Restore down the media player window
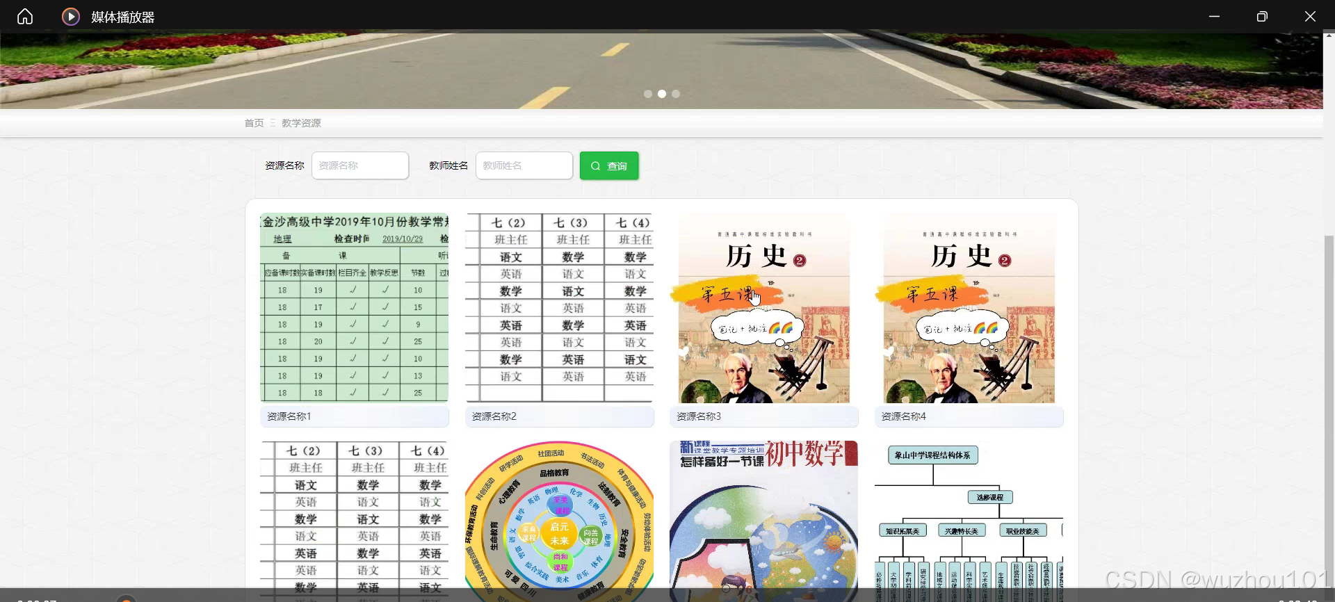Screen dimensions: 1335x602 pyautogui.click(x=1262, y=17)
